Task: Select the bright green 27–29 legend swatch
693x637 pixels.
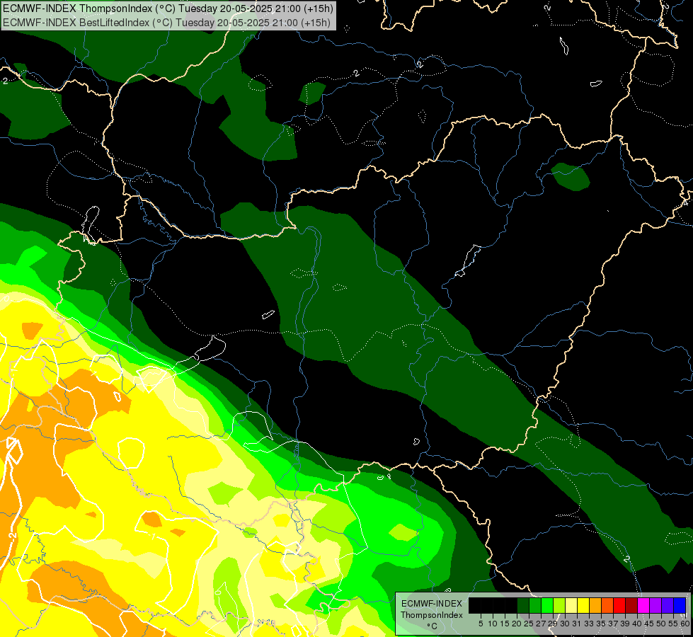Action: click(x=547, y=605)
